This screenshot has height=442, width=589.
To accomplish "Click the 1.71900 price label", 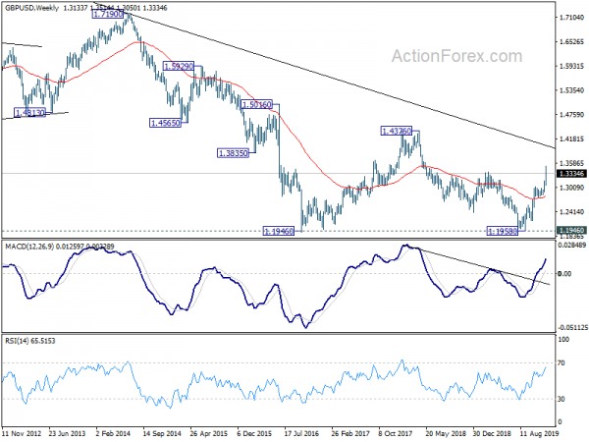I will pos(108,15).
